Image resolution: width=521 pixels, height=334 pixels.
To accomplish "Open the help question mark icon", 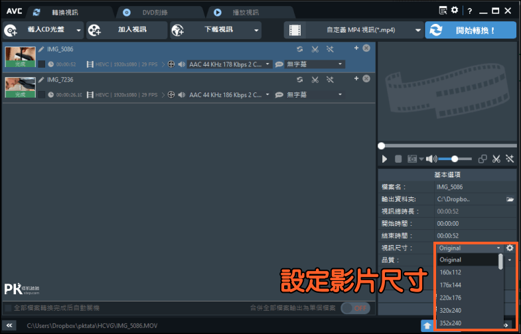I will [469, 11].
